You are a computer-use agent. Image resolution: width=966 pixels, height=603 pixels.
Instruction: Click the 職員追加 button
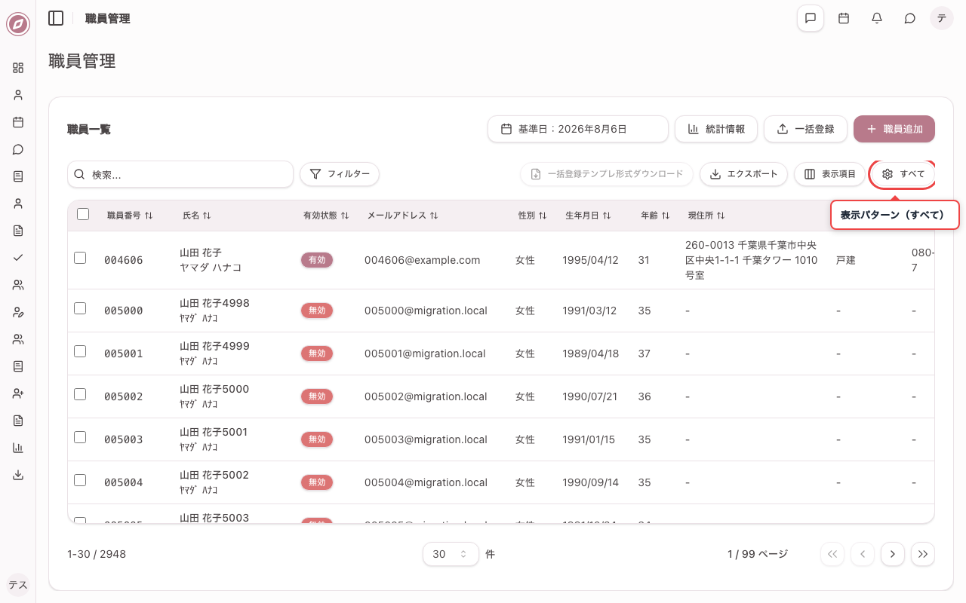click(894, 129)
